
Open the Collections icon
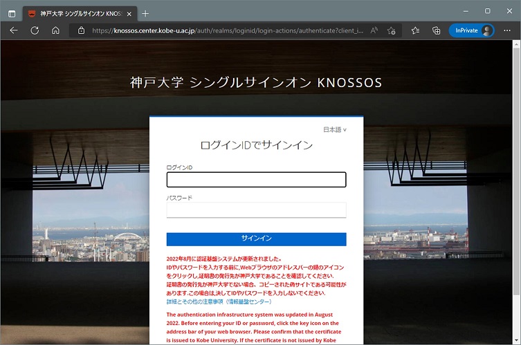coord(436,30)
